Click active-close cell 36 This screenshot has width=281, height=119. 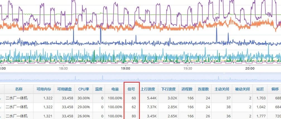(x=229, y=116)
